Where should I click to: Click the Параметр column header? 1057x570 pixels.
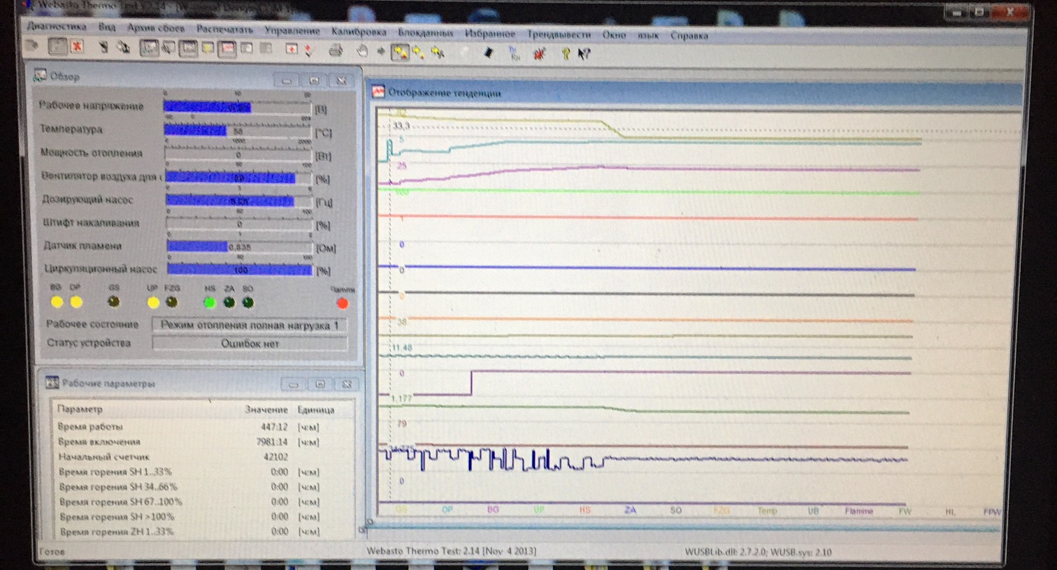click(80, 409)
